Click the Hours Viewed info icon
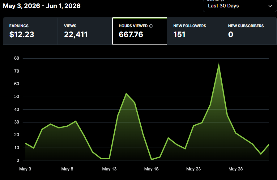The image size is (277, 180). point(151,26)
